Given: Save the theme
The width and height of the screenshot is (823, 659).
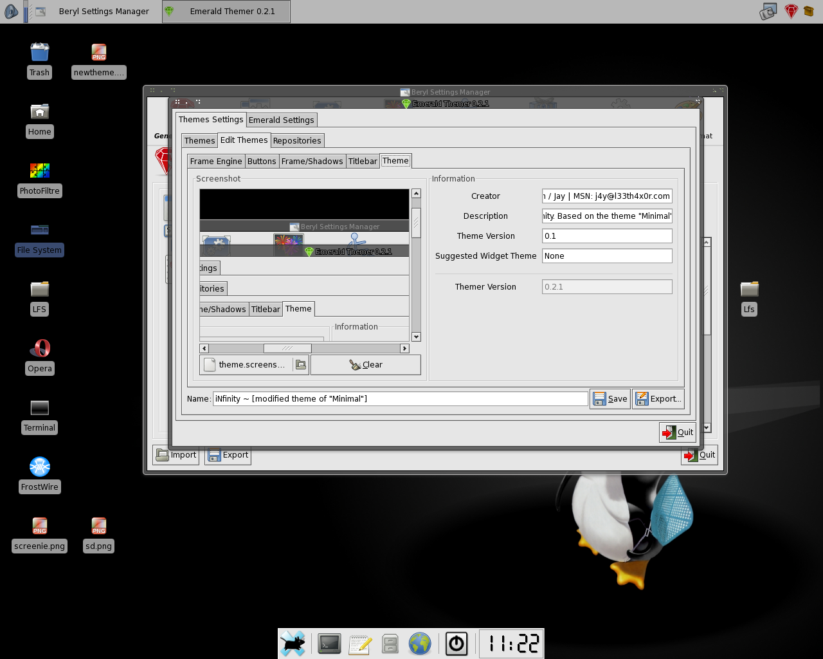Looking at the screenshot, I should pyautogui.click(x=610, y=399).
